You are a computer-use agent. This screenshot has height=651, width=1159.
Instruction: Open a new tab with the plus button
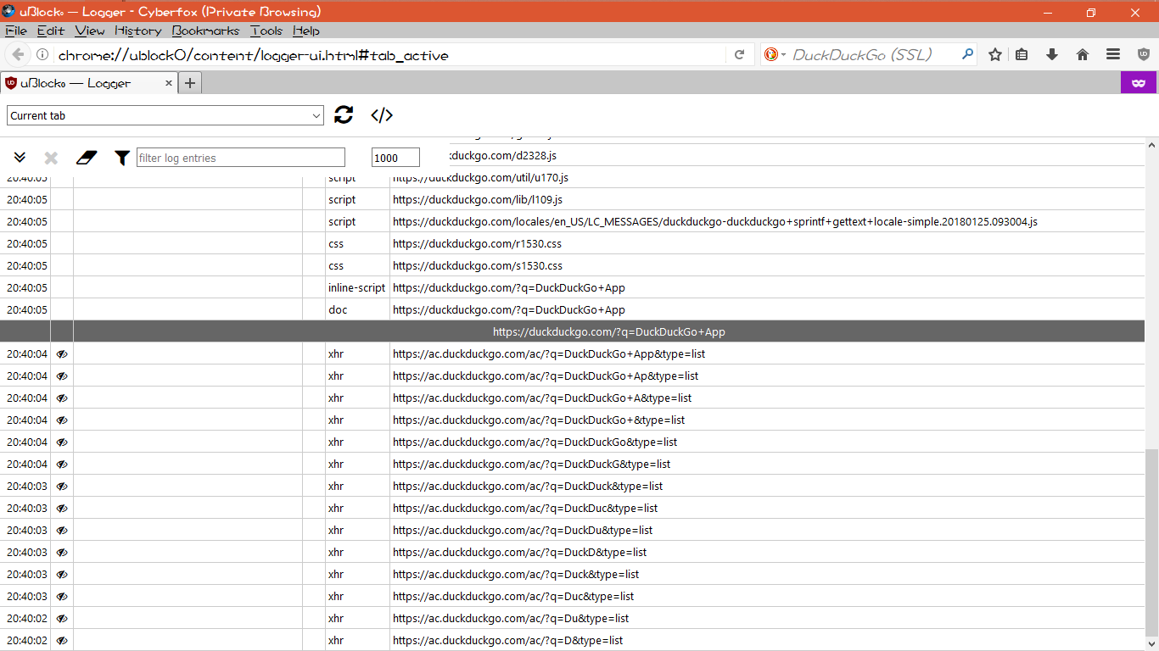(x=190, y=82)
